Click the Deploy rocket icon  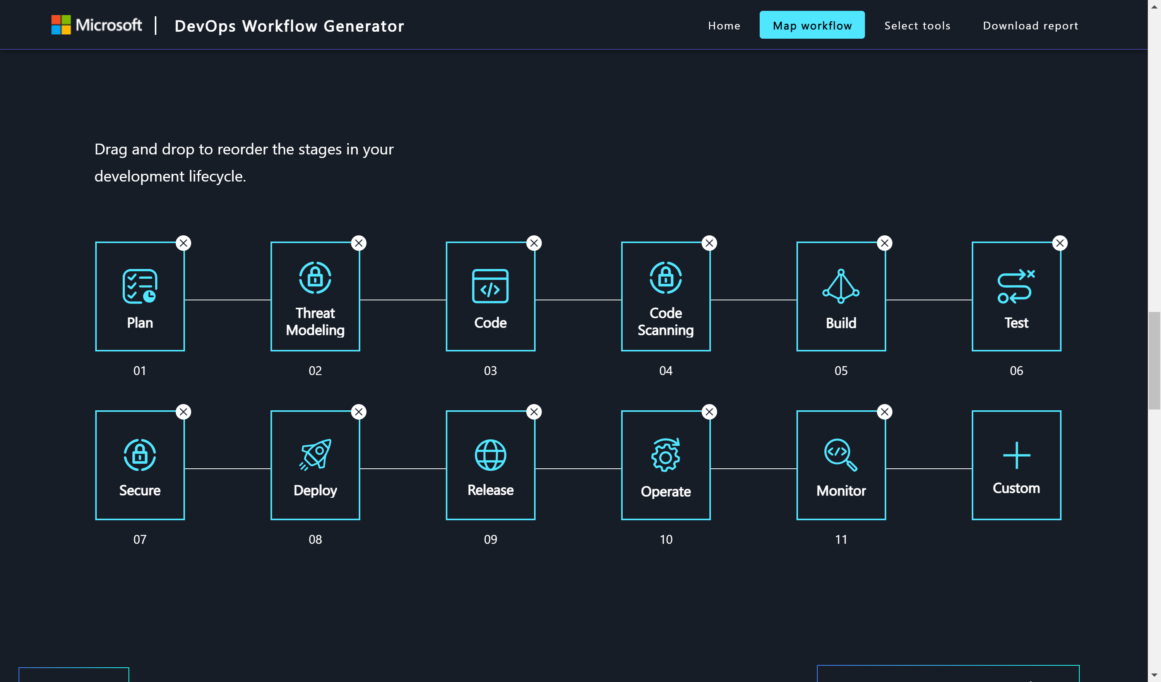315,455
